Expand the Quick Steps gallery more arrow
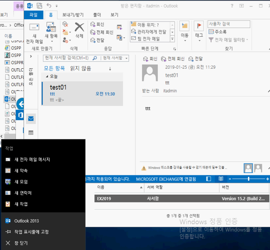 (x=172, y=39)
